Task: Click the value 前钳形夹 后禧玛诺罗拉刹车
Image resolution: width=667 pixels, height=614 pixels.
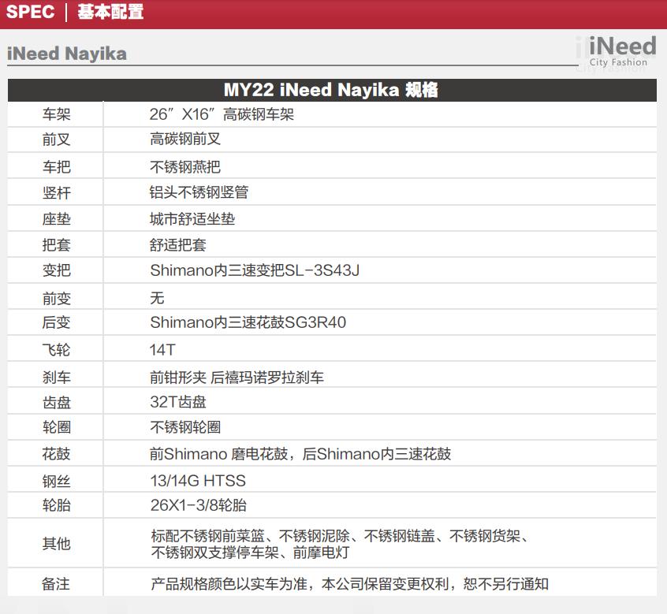Action: (237, 378)
